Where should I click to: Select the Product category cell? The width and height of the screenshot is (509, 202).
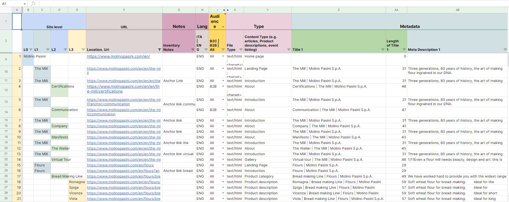click(x=268, y=176)
